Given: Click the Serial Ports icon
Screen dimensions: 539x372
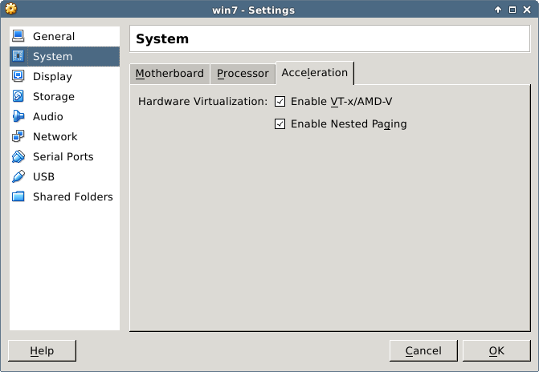Looking at the screenshot, I should 18,156.
